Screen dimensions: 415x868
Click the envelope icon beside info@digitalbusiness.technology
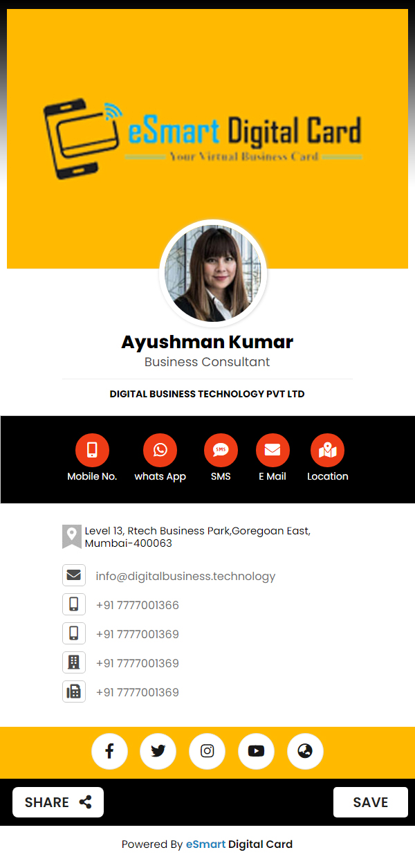[74, 575]
